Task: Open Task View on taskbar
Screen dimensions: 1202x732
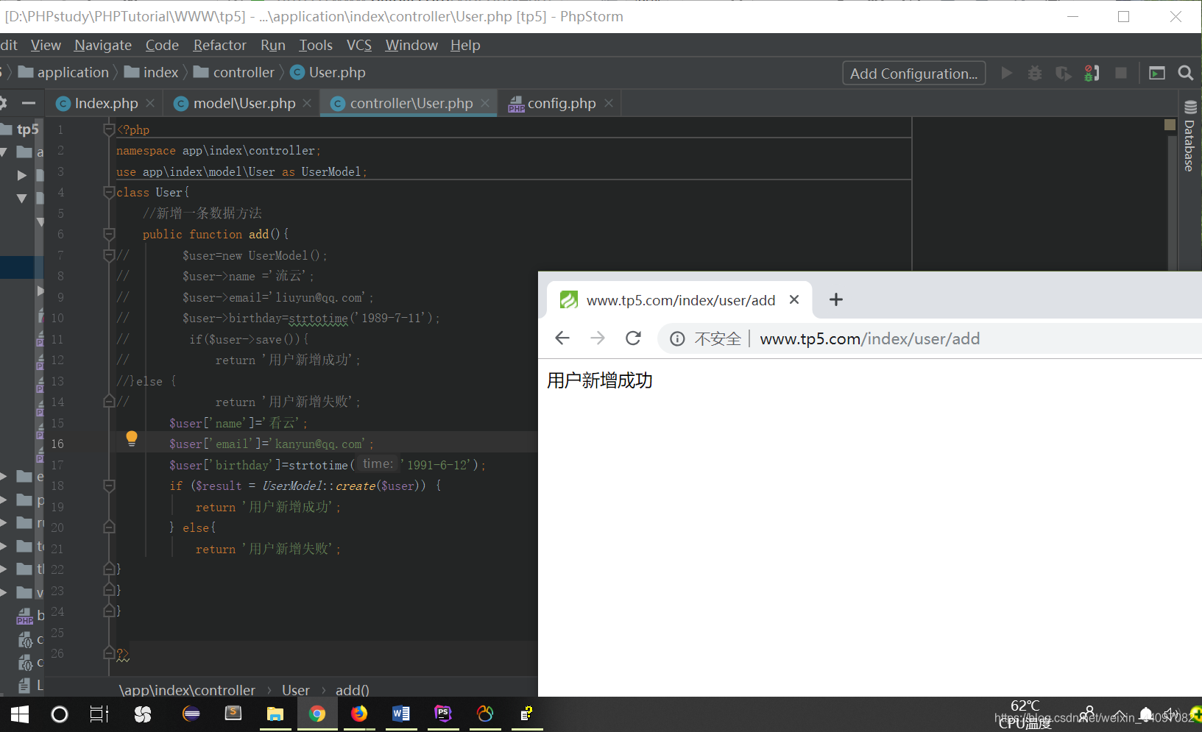Action: point(99,714)
